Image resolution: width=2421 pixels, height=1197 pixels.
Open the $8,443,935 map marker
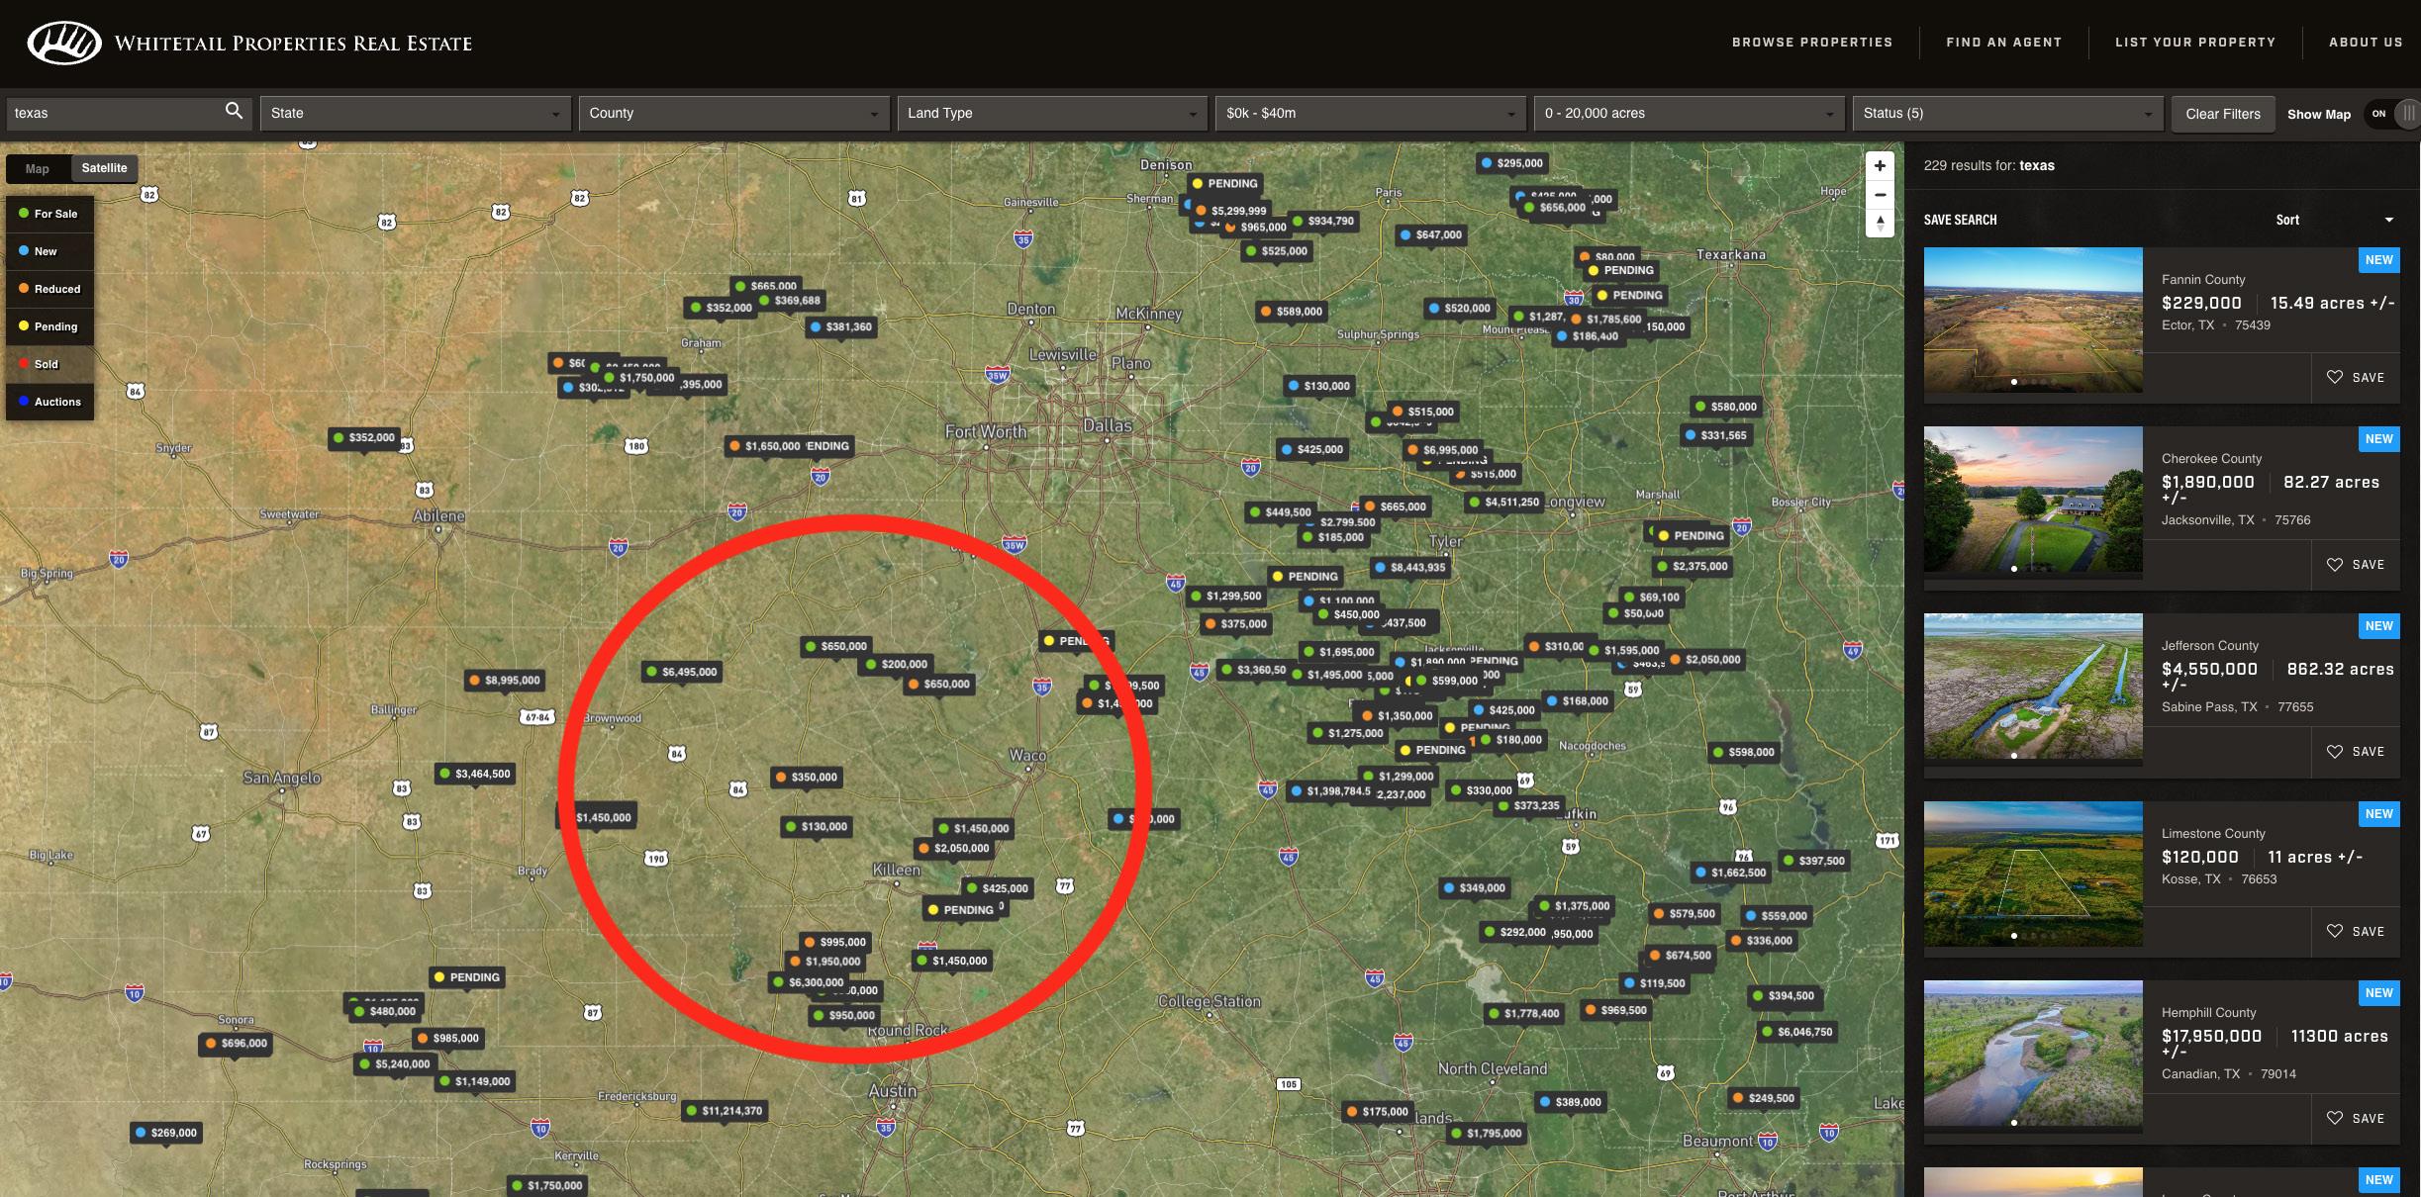1410,567
